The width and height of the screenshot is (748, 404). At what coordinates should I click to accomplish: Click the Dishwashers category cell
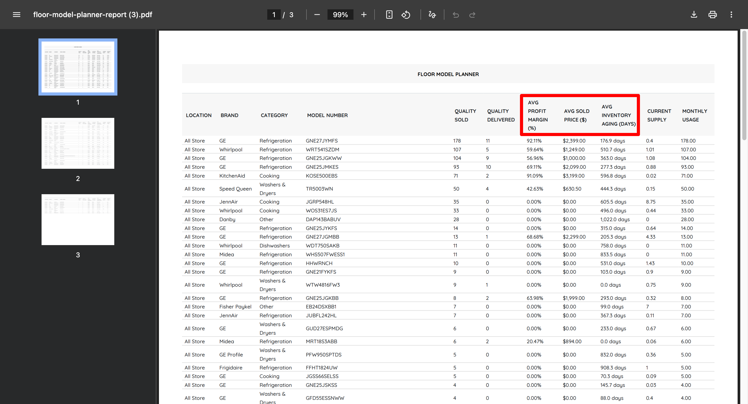[x=275, y=246]
